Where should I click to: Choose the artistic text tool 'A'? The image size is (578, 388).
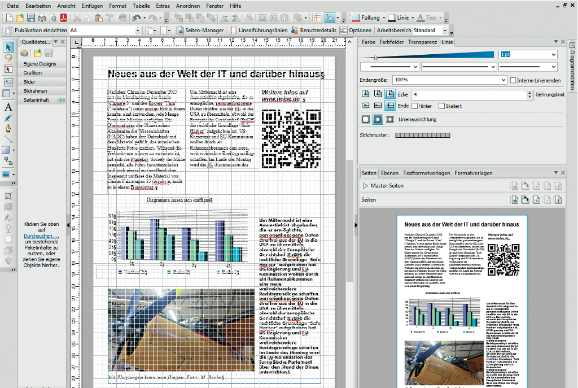[8, 107]
